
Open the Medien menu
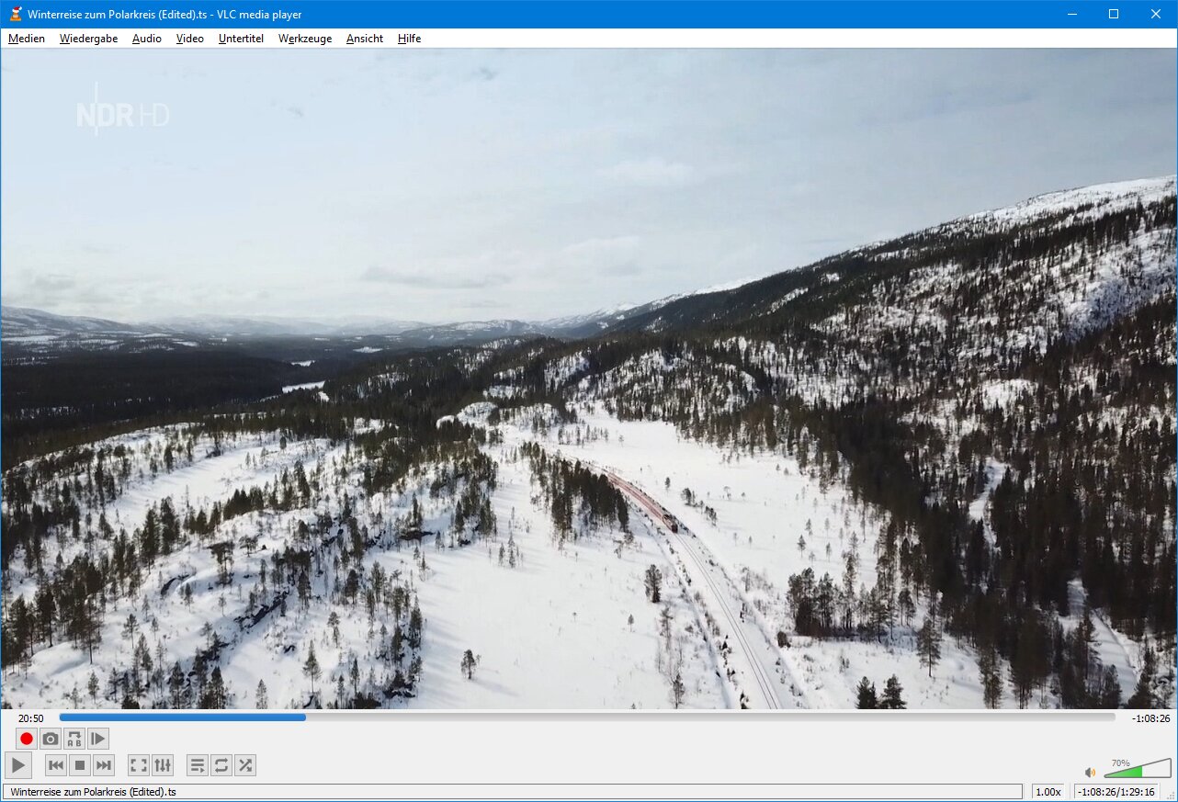27,39
